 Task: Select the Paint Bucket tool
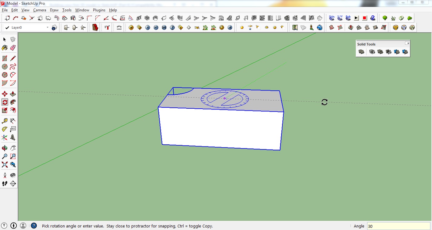coord(4,48)
